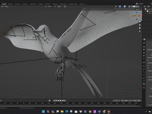Toggle the camera view icon
This screenshot has height=114, width=152.
pyautogui.click(x=140, y=28)
